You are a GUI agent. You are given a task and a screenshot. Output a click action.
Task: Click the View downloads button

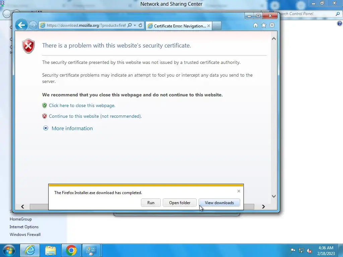(x=219, y=203)
